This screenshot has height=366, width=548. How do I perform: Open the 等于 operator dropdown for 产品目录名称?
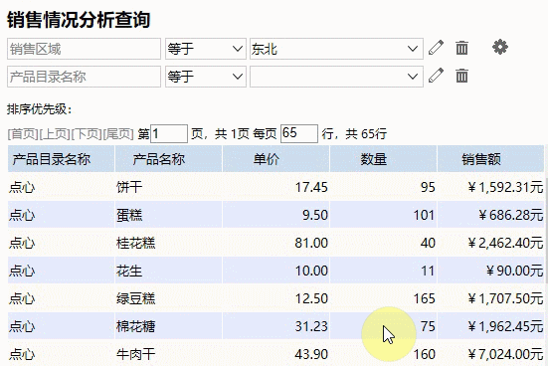pyautogui.click(x=206, y=77)
